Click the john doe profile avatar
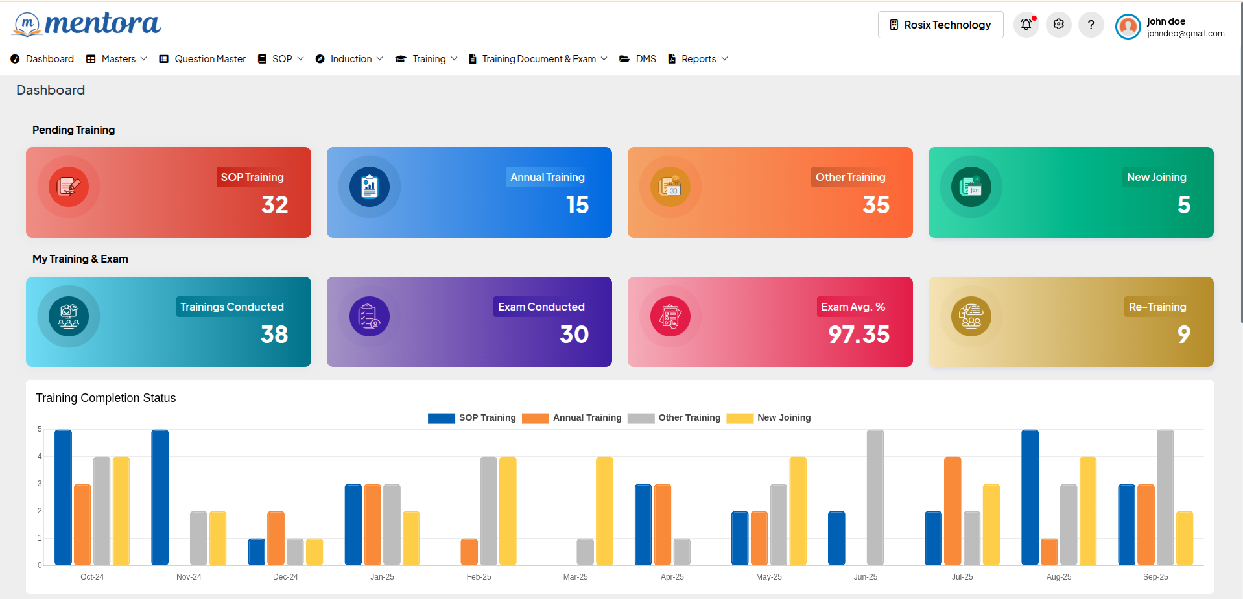 point(1128,27)
